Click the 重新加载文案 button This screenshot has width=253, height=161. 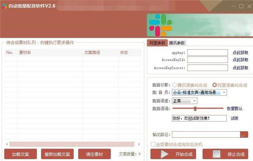57,154
